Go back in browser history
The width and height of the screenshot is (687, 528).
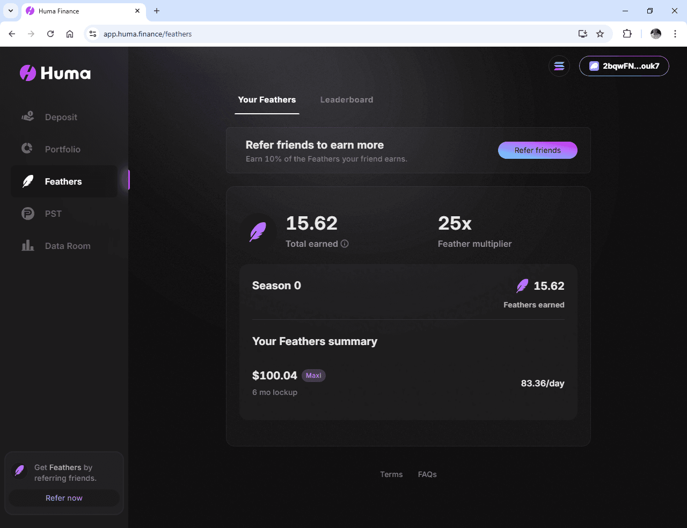point(12,34)
